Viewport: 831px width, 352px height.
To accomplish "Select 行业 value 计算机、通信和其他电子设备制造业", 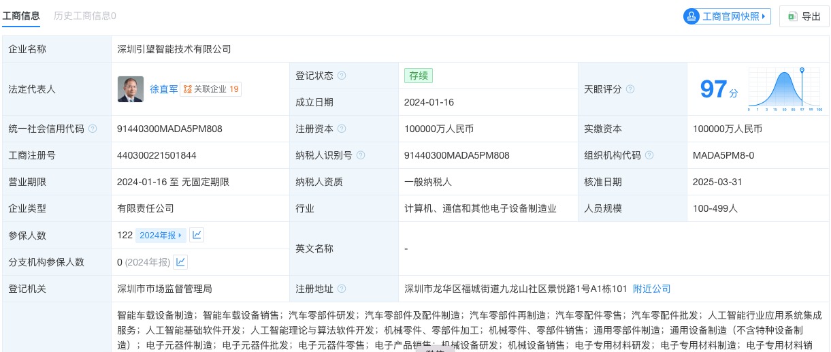I will [x=480, y=208].
